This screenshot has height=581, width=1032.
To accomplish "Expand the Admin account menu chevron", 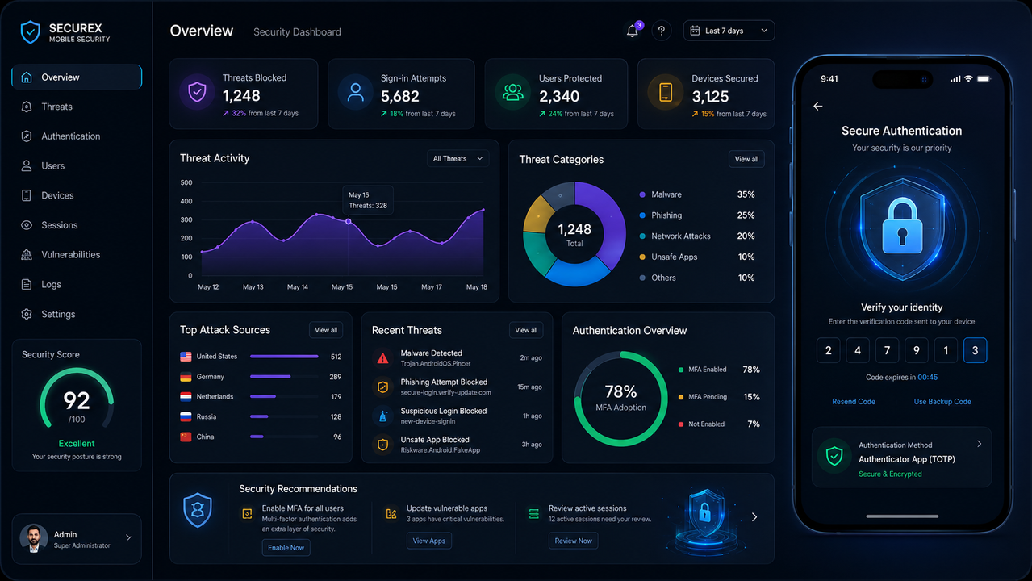I will pyautogui.click(x=128, y=537).
